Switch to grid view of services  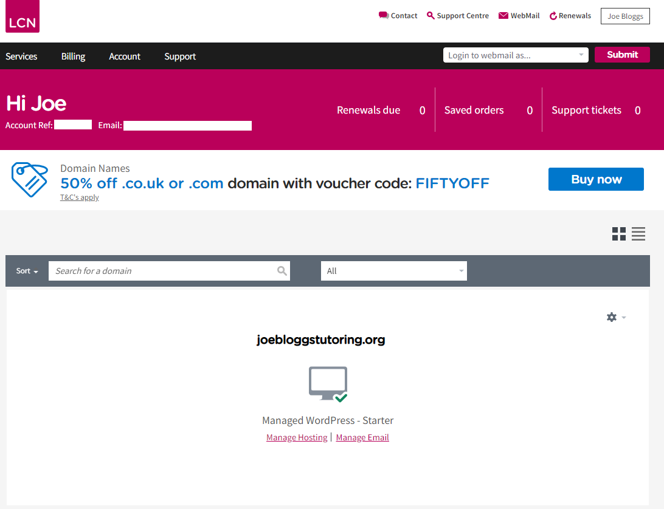618,234
